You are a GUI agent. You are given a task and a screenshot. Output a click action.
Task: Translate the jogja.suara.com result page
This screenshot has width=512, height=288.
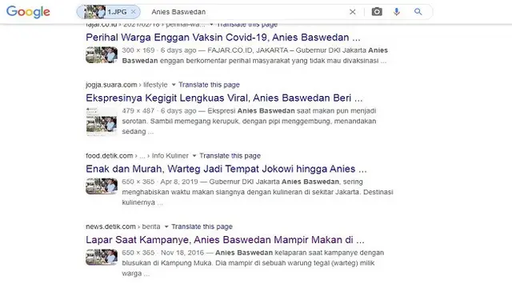pyautogui.click(x=209, y=85)
